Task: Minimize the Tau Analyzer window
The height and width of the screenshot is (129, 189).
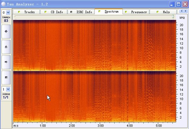Action: [x=172, y=4]
